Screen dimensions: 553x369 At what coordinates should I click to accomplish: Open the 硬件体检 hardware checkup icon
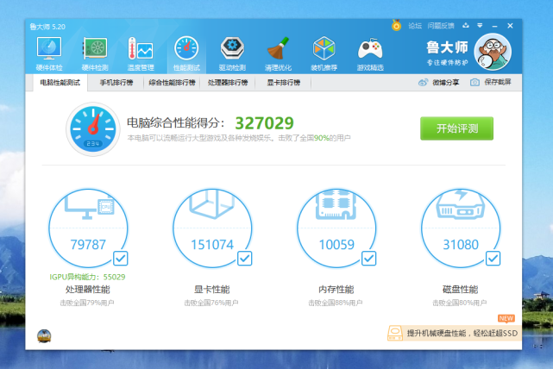(49, 48)
